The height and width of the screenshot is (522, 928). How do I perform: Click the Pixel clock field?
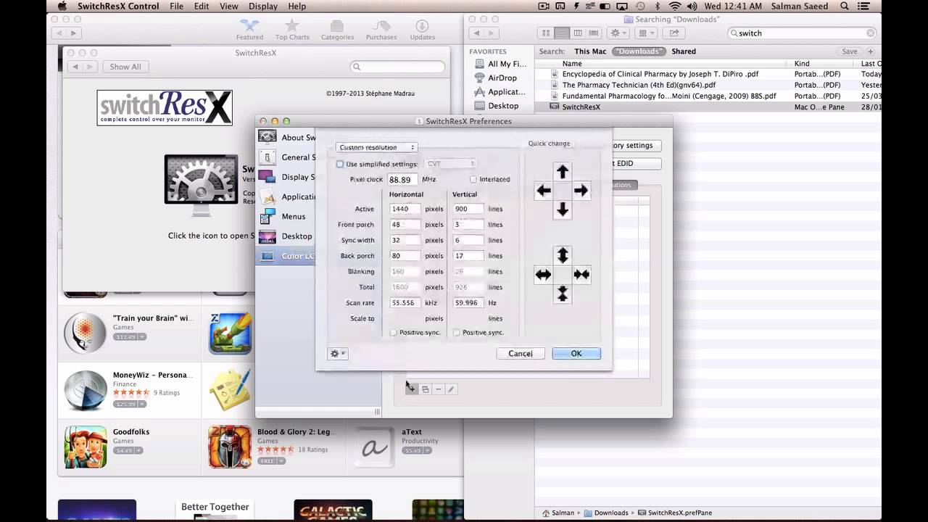(x=403, y=179)
